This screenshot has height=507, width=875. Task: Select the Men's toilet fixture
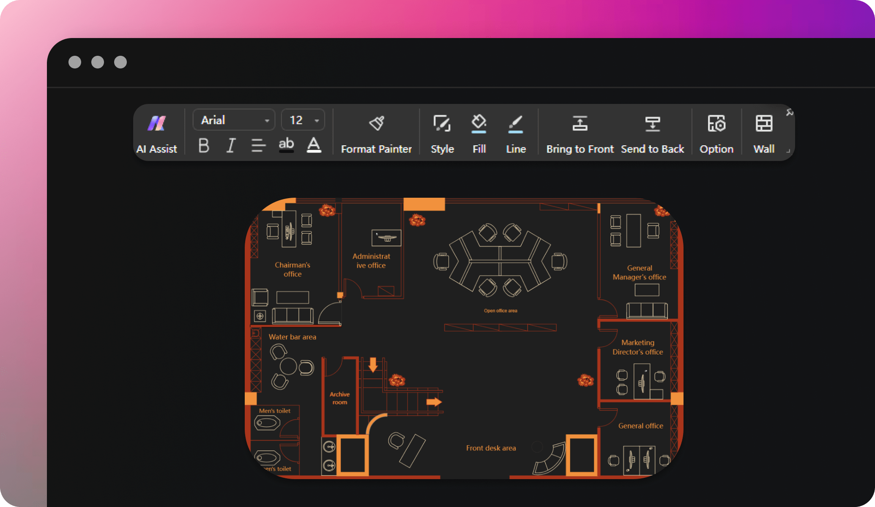[267, 422]
